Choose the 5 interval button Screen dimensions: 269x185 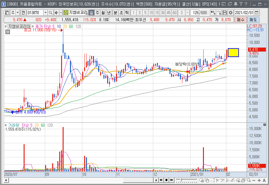point(145,13)
